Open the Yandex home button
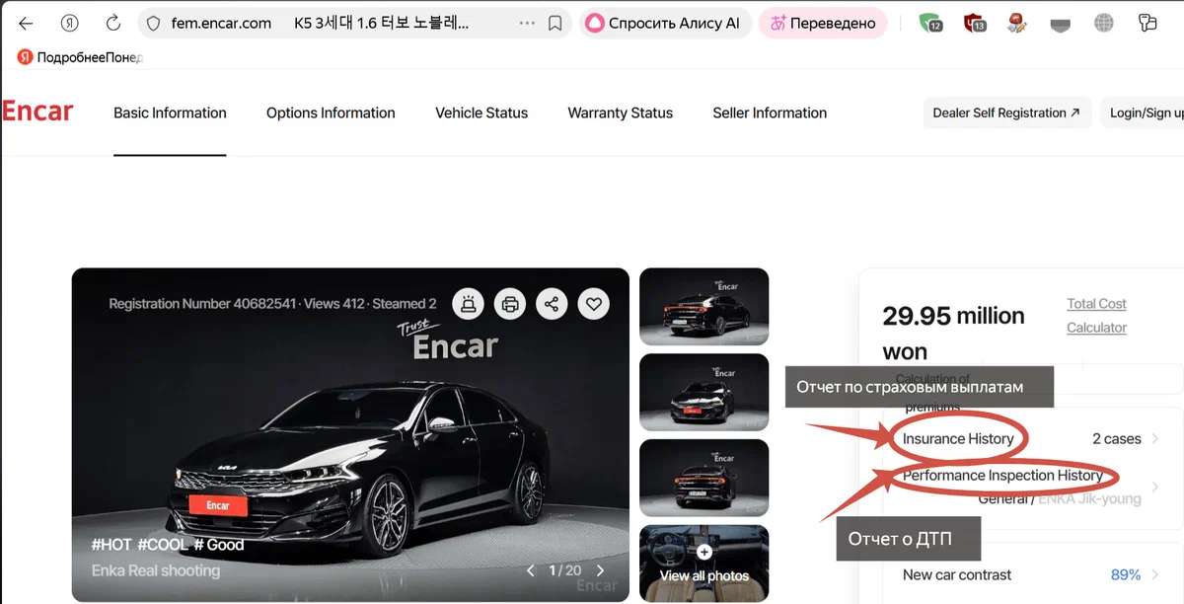1184x604 pixels. tap(69, 23)
